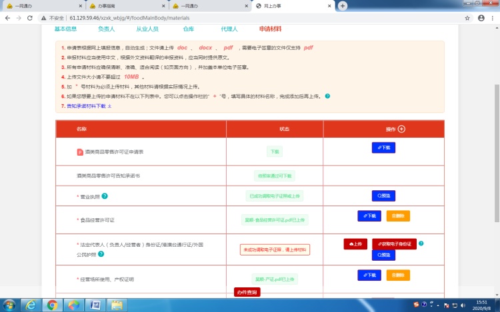Click 办件查询 floating button
The width and height of the screenshot is (500, 312).
click(x=247, y=292)
